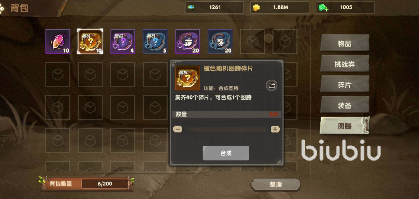Screen dimensions: 419x199
Task: Click the 合成 synthesize button
Action: pyautogui.click(x=226, y=153)
